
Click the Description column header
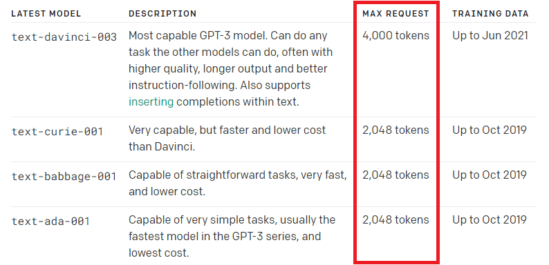(x=162, y=14)
